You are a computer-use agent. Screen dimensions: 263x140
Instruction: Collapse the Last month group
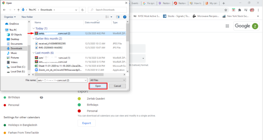[34, 53]
